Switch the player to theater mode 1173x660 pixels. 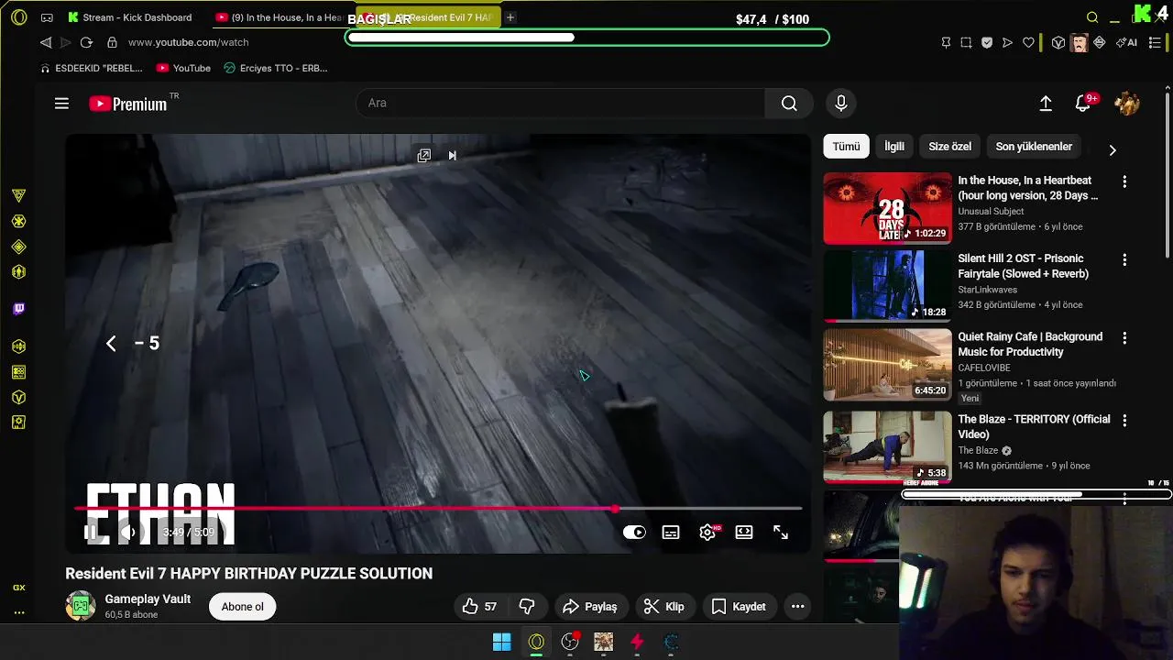pos(744,533)
